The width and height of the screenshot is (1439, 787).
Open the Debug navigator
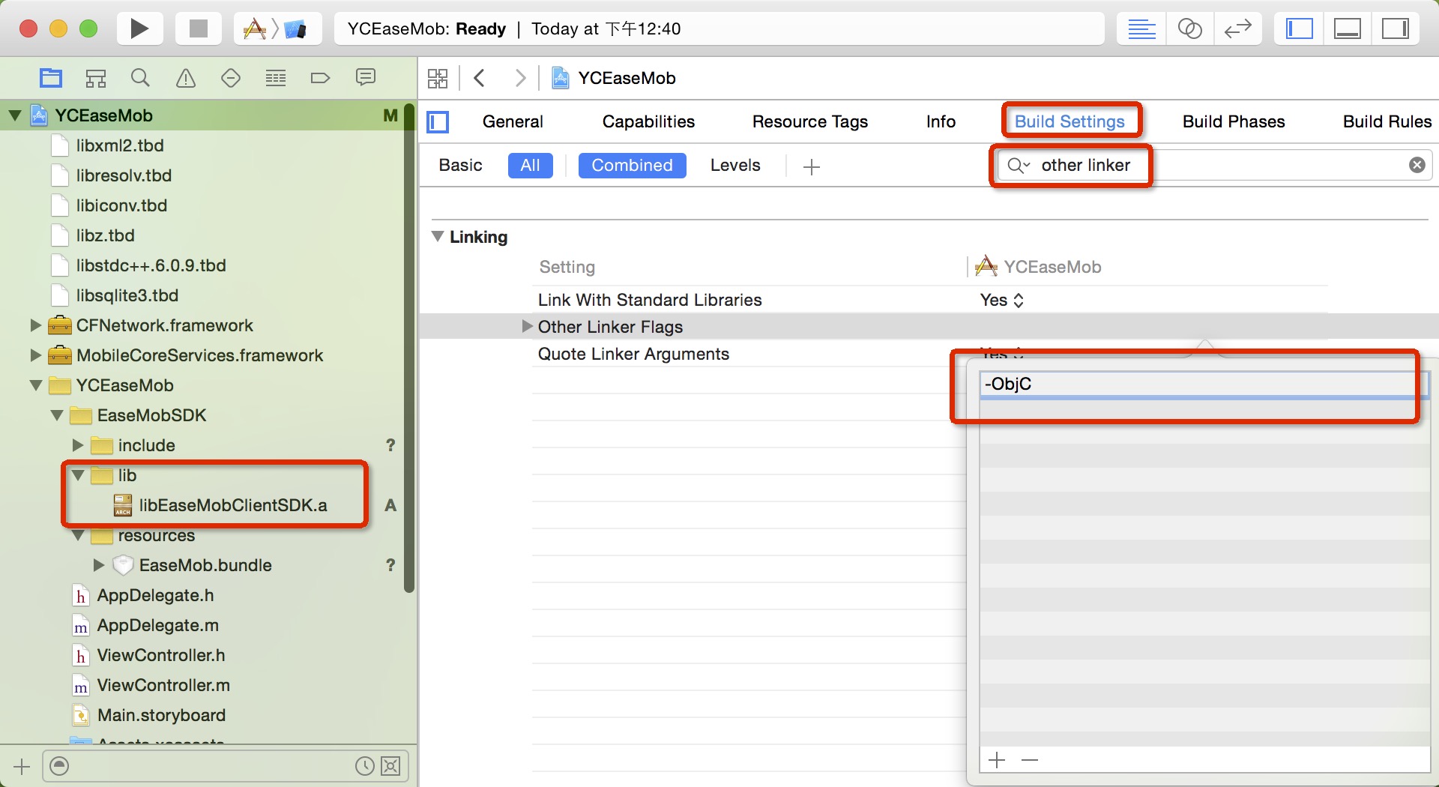pos(276,78)
